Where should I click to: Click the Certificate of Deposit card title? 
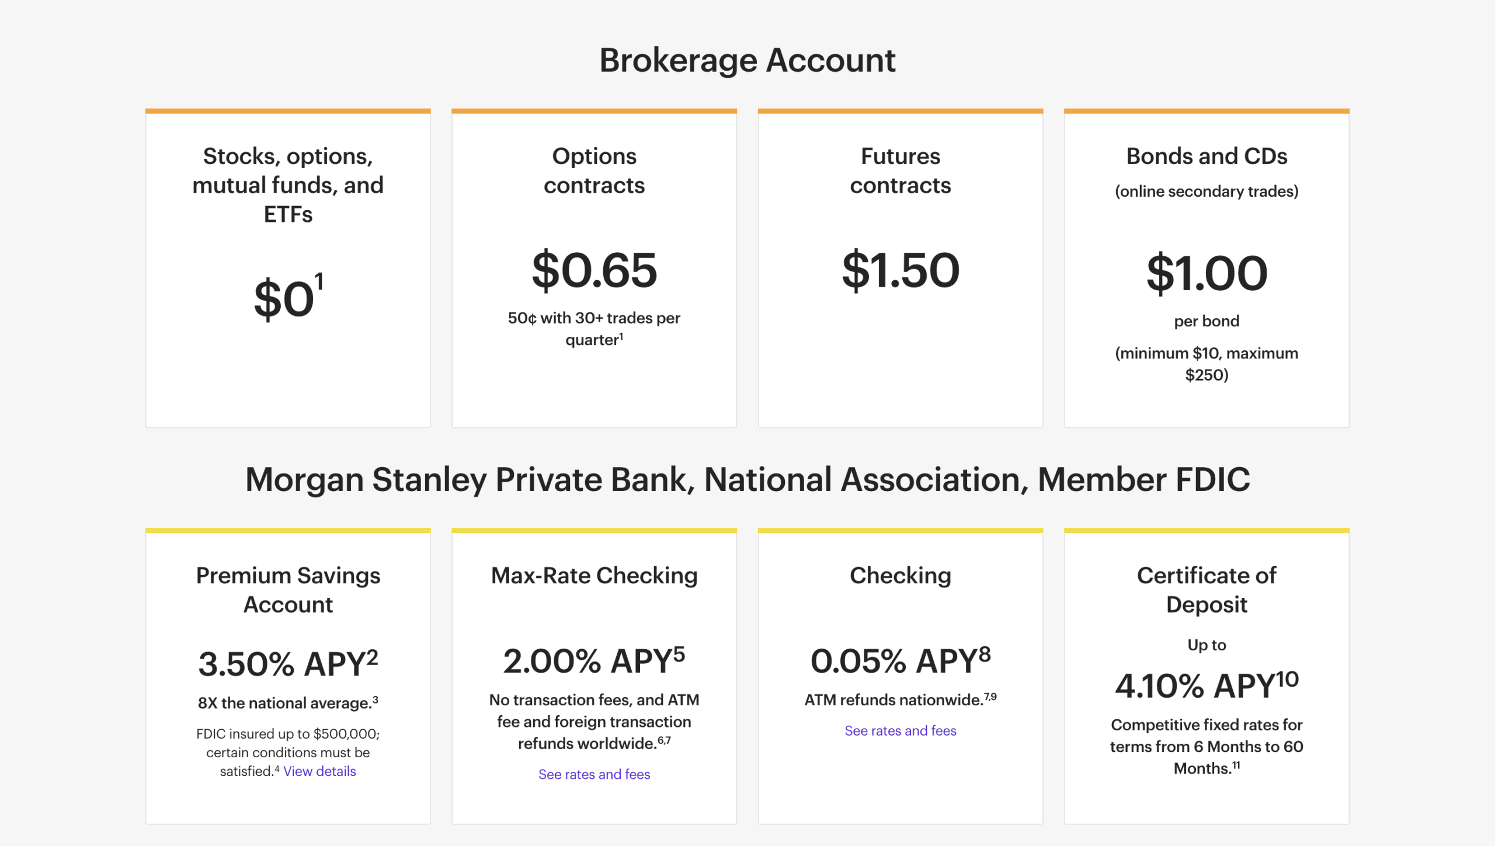point(1207,590)
